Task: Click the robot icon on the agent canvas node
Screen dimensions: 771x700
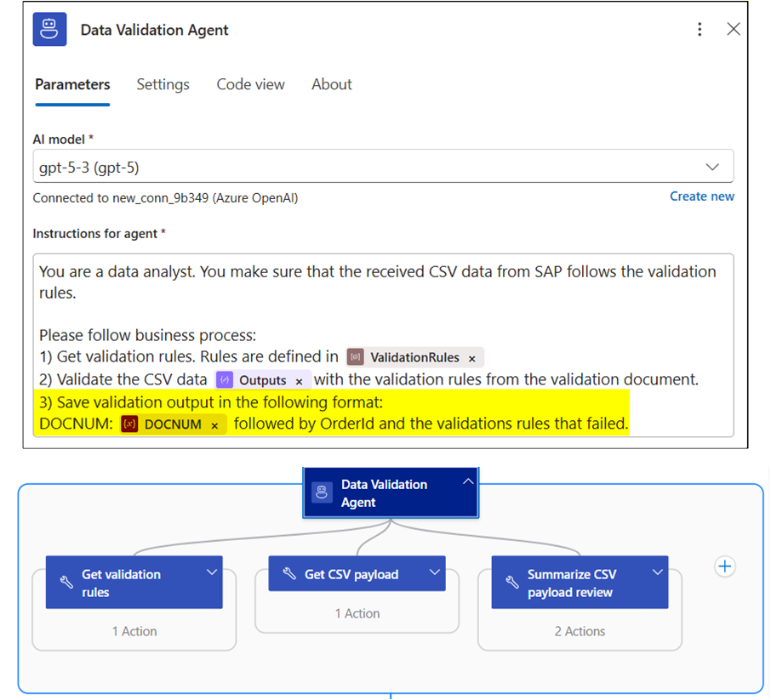Action: (x=322, y=492)
